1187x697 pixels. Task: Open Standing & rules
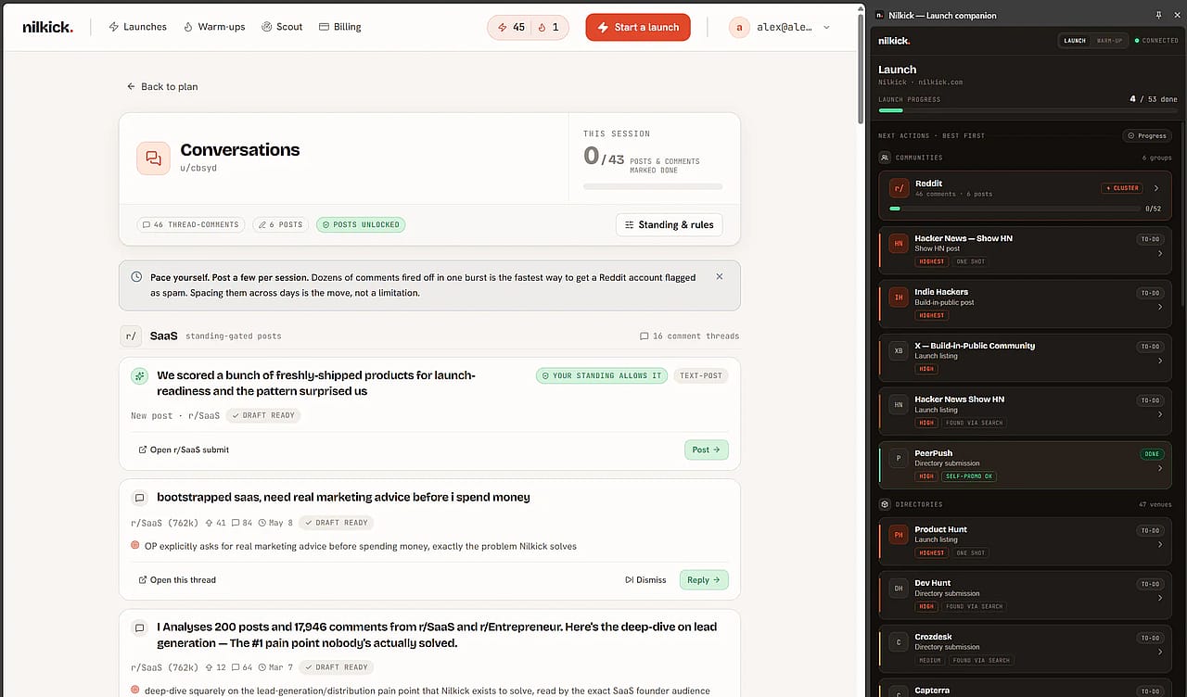(x=669, y=224)
